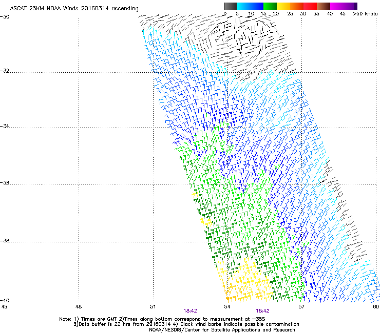The image size is (380, 333).
Task: Pick the green 15-20 knots legend swatch
Action: (270, 6)
